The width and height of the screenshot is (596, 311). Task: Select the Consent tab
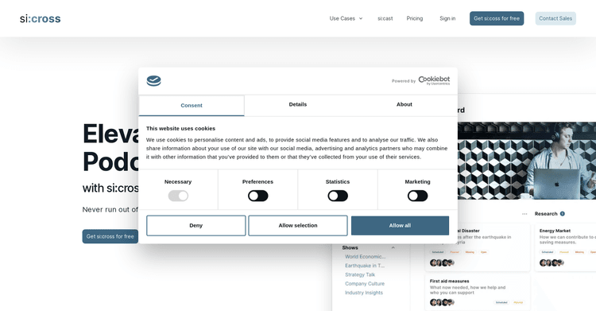192,106
